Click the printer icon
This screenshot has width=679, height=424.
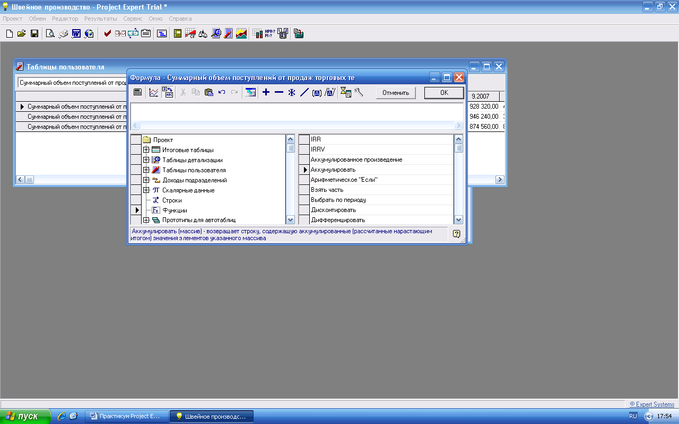pyautogui.click(x=63, y=34)
